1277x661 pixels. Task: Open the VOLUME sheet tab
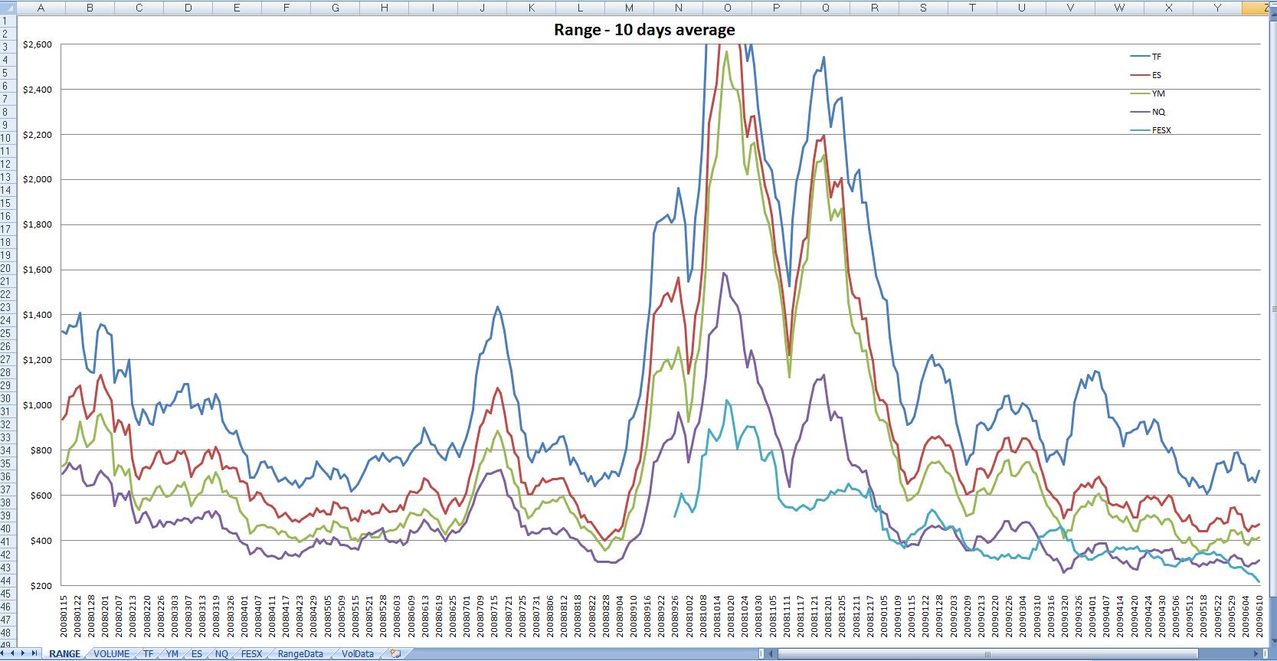pyautogui.click(x=112, y=653)
